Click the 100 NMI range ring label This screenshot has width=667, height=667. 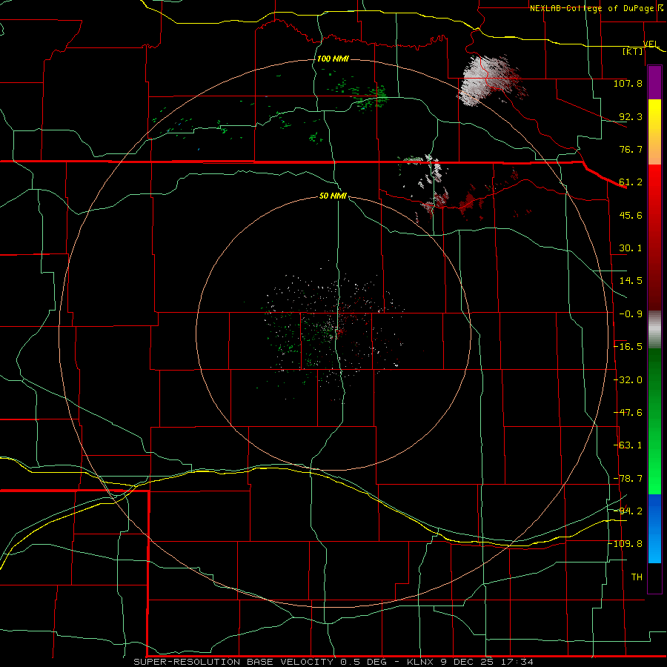(x=333, y=59)
